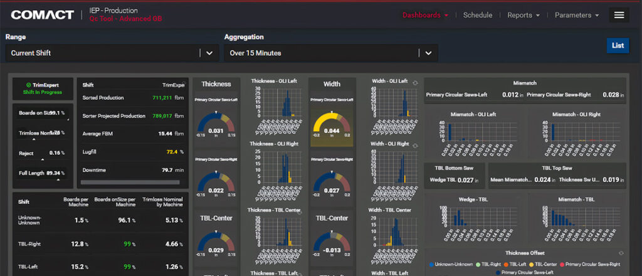Open the Schedule menu item
This screenshot has height=276, width=642.
[x=477, y=15]
